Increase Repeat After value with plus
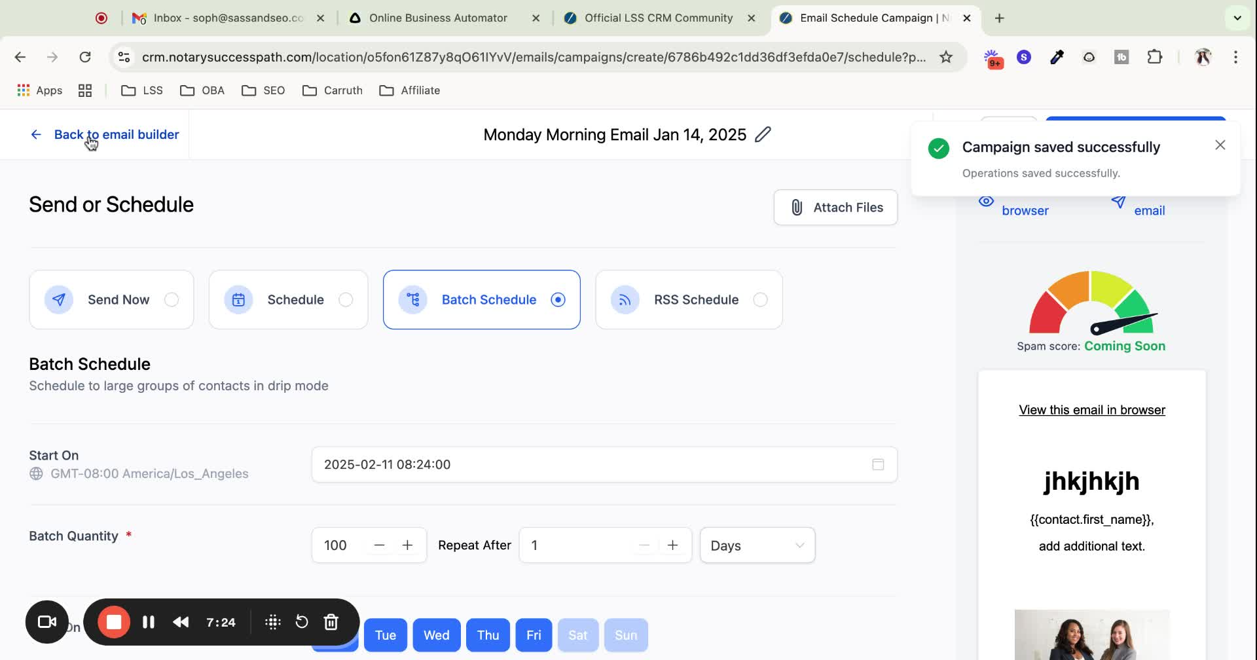This screenshot has width=1257, height=660. point(672,545)
